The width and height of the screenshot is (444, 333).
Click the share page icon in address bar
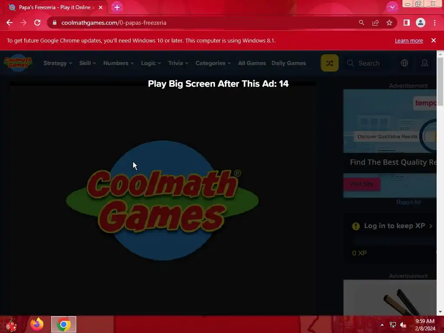coord(375,23)
